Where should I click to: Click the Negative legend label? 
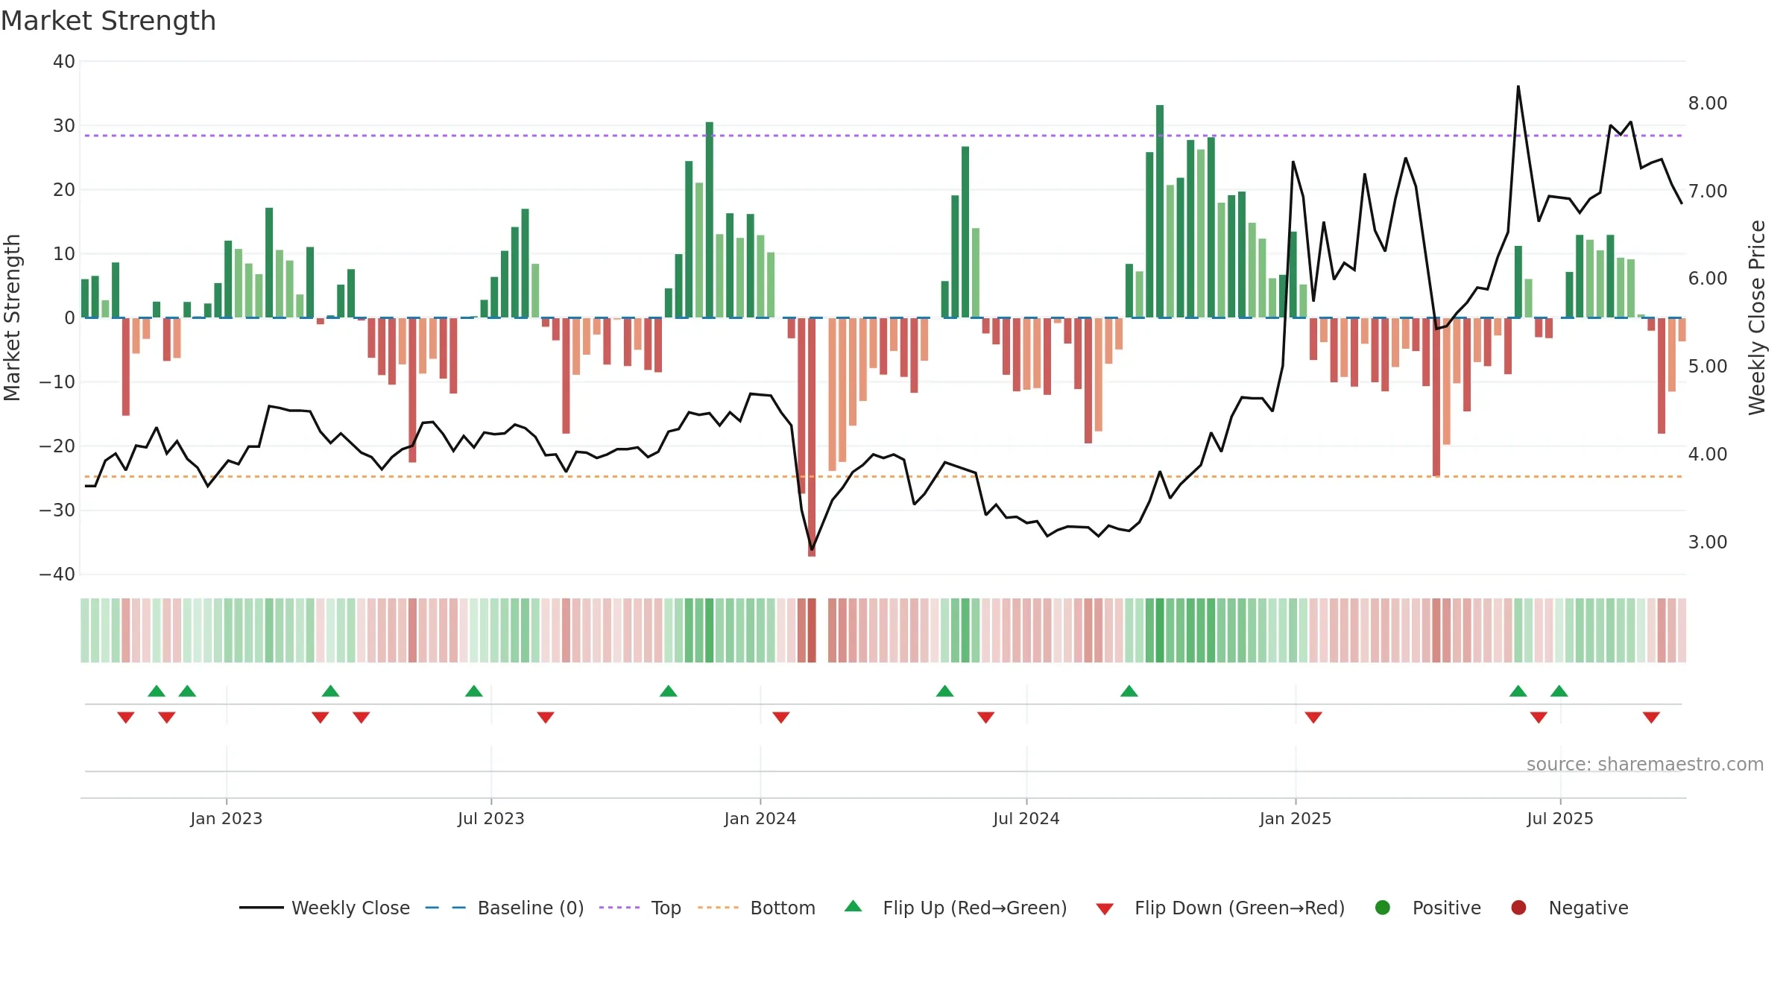[x=1588, y=908]
